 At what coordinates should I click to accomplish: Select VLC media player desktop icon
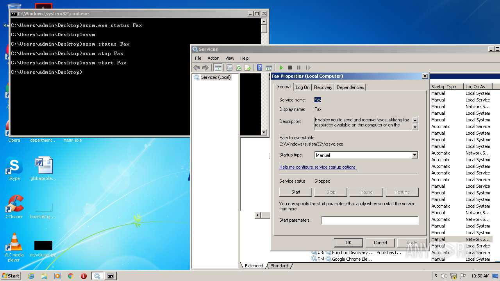coord(14,247)
